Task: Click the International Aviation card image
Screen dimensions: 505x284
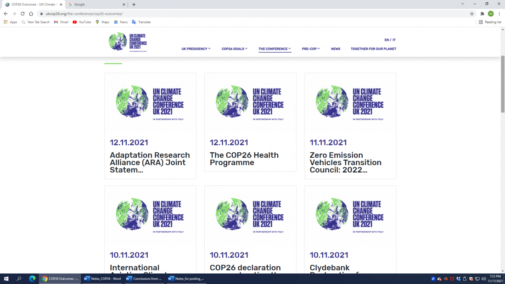Action: (x=150, y=215)
